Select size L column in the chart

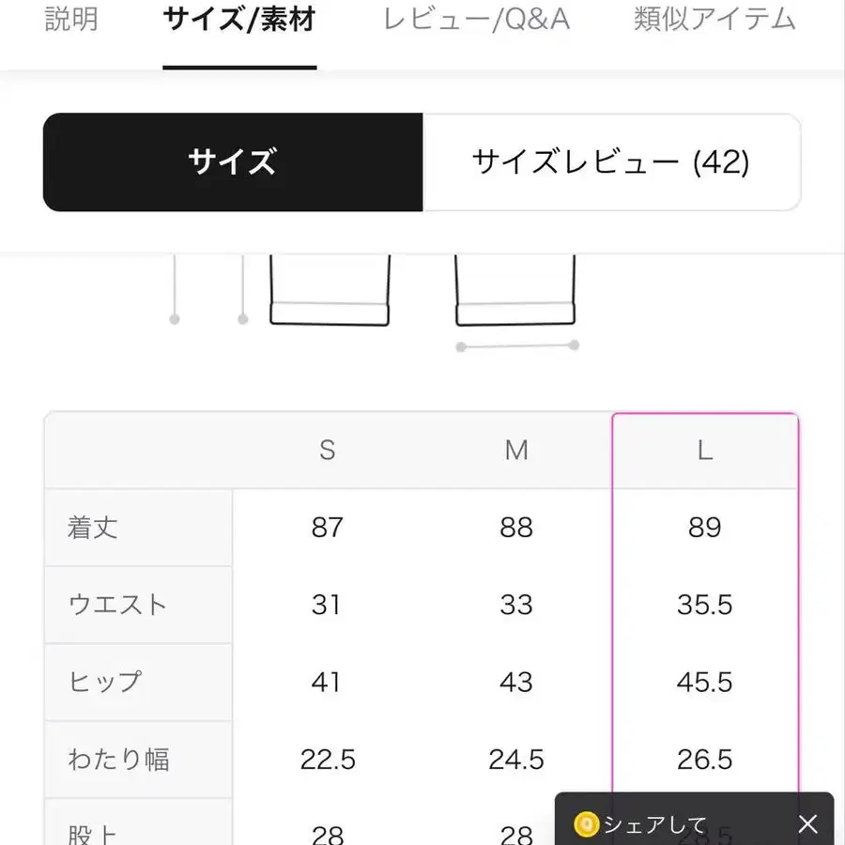pyautogui.click(x=704, y=450)
